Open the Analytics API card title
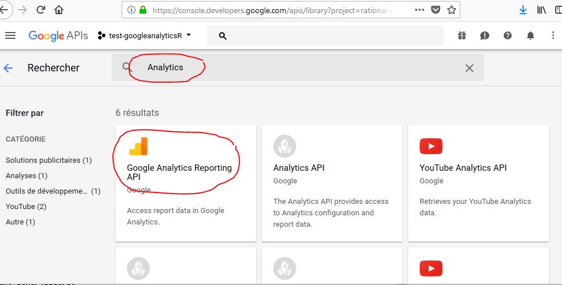 coord(298,167)
